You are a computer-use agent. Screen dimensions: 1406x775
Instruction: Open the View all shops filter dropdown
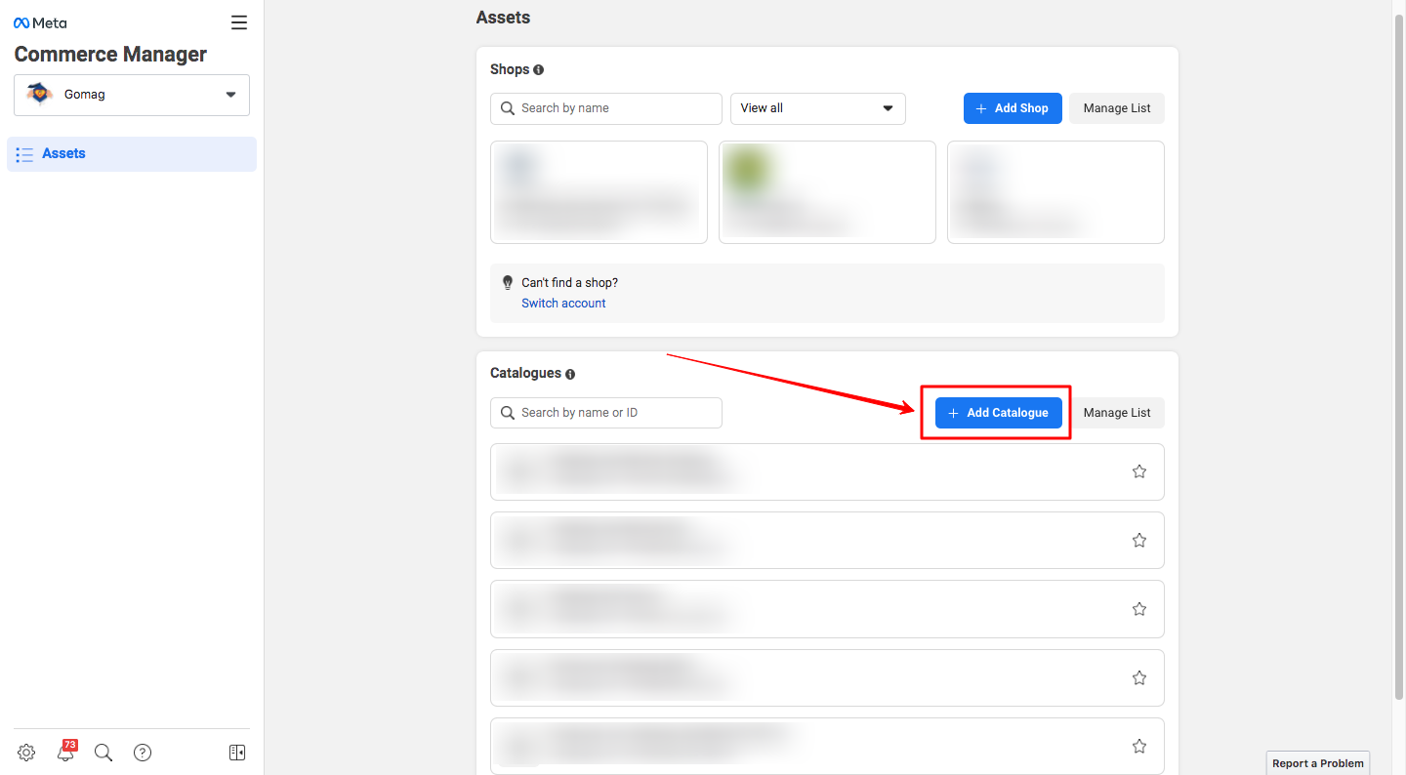pyautogui.click(x=818, y=108)
